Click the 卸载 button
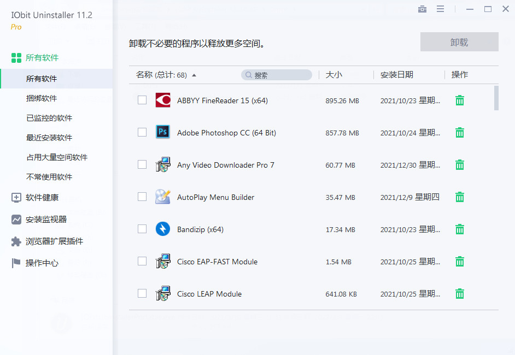The image size is (515, 355). pyautogui.click(x=459, y=42)
